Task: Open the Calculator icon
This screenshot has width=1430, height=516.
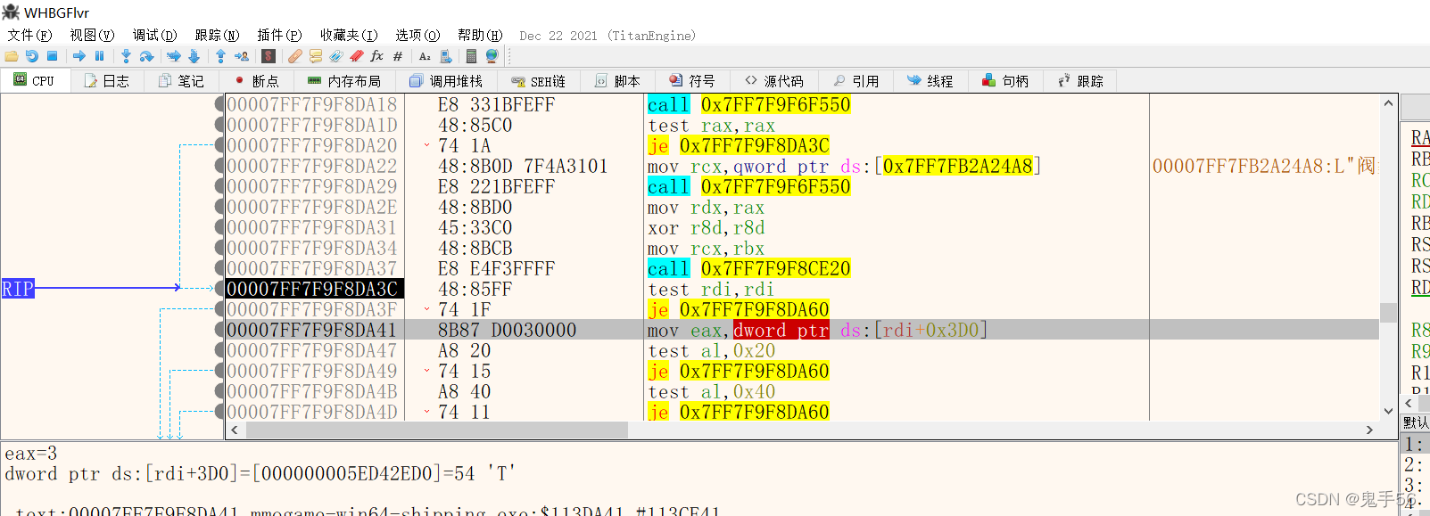Action: point(471,56)
